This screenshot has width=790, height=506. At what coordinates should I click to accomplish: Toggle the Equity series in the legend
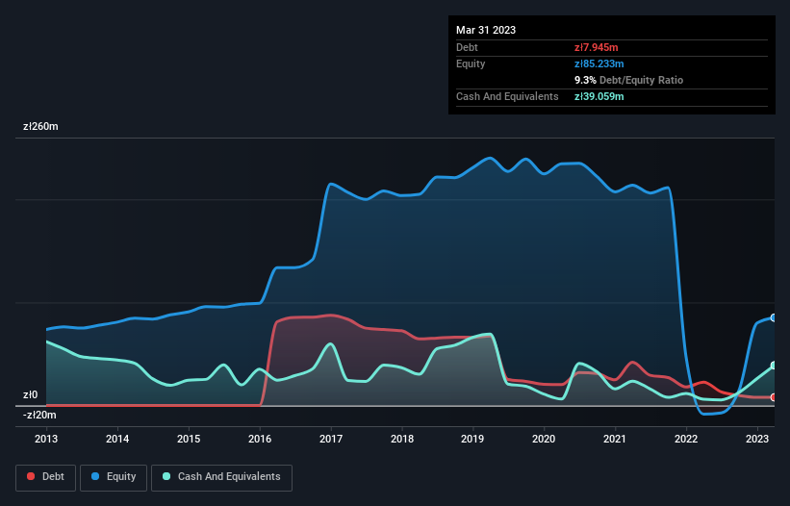(114, 477)
